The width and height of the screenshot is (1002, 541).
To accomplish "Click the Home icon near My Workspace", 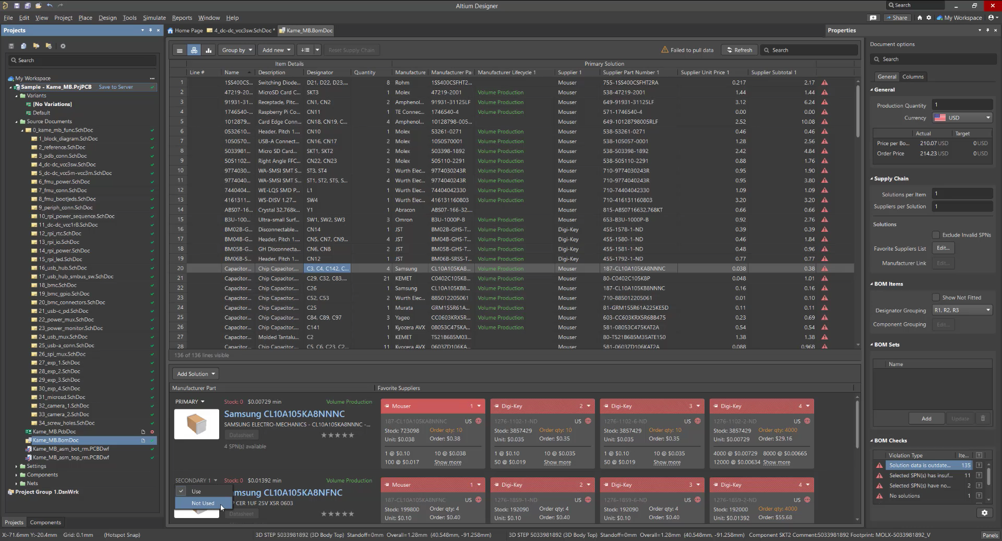I will click(918, 17).
